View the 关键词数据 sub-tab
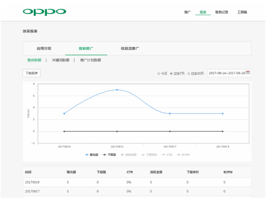This screenshot has height=200, width=267. (61, 60)
